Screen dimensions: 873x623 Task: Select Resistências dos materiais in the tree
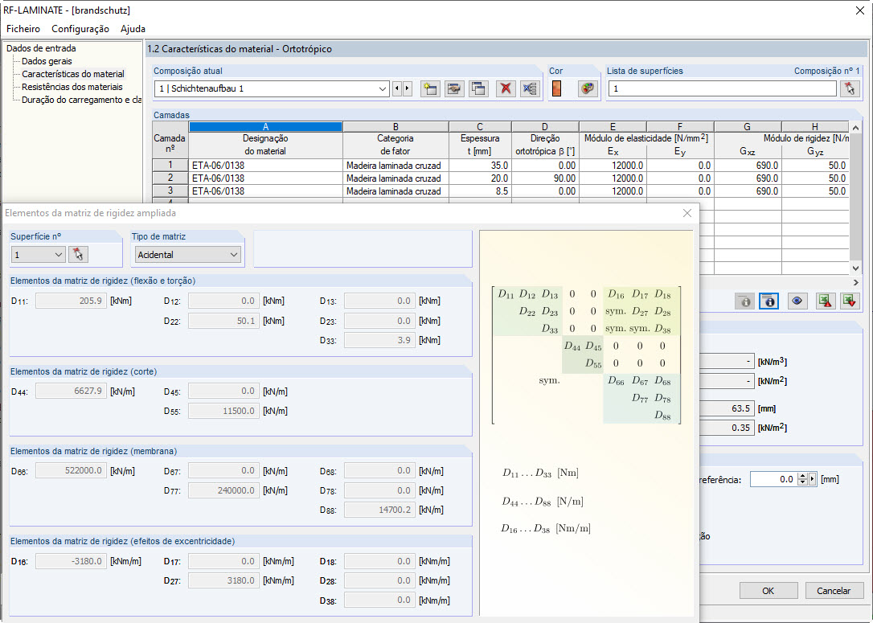click(72, 87)
